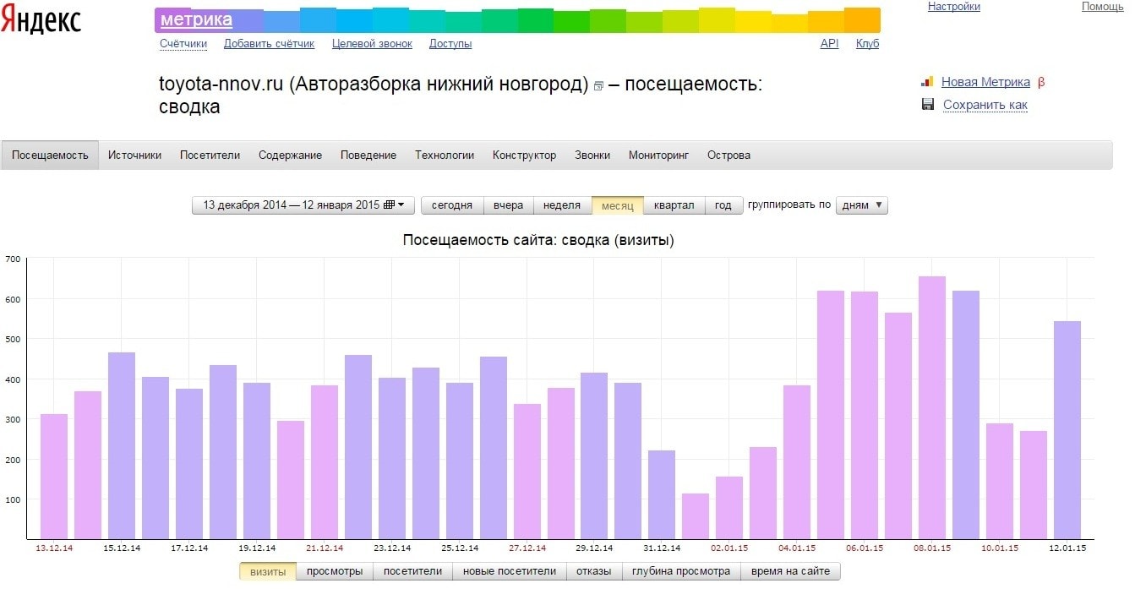Screen dimensions: 1135x589
Task: Click the Яндекс logo
Action: tap(41, 19)
